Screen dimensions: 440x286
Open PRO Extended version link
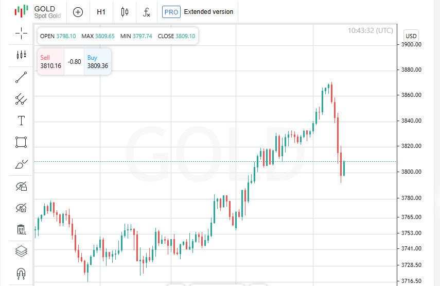coord(198,12)
